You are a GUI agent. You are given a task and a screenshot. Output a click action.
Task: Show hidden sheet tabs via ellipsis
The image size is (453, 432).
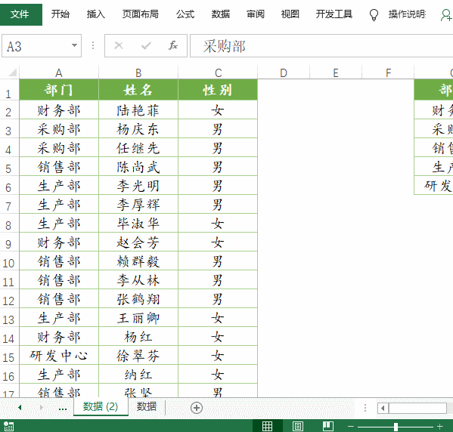(63, 408)
